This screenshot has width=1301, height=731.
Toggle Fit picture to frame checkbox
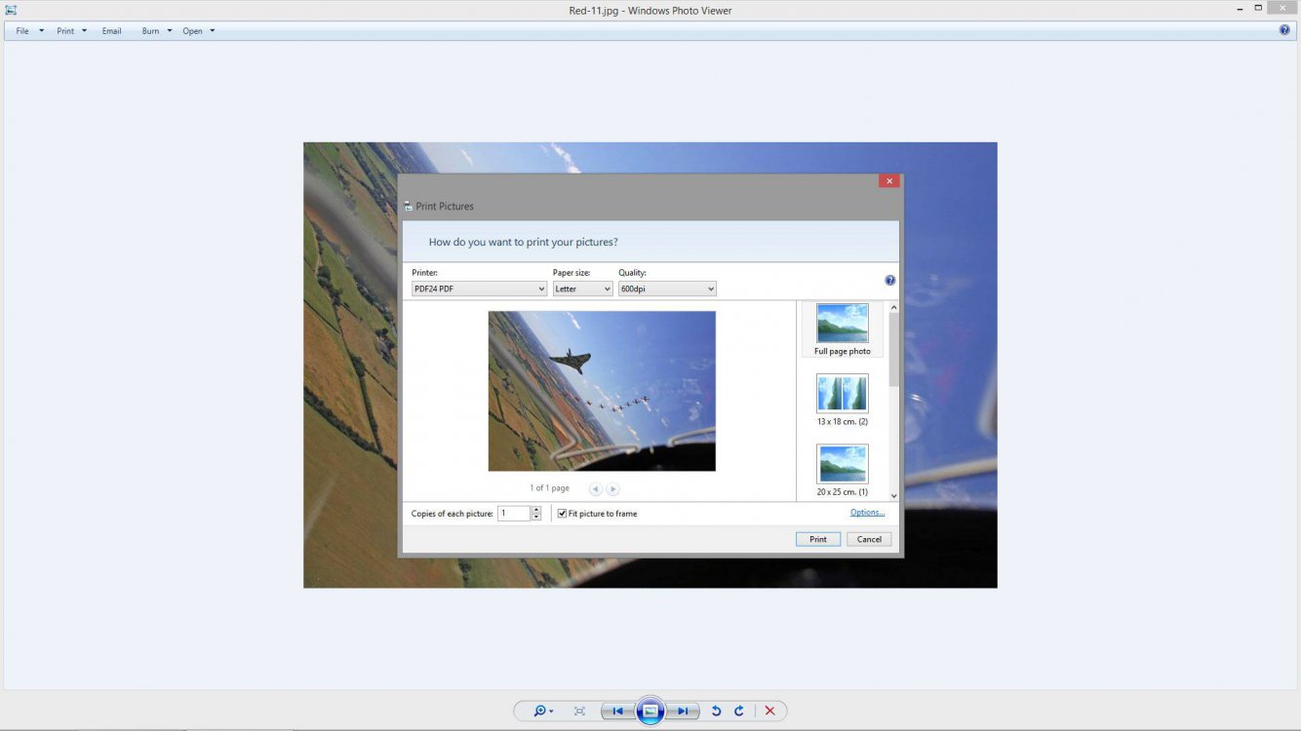[x=562, y=513]
